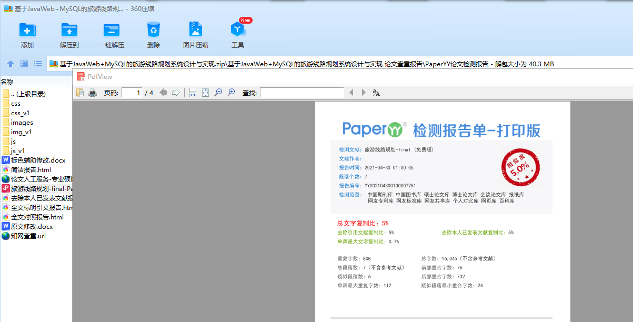Select the css_v1 folder
Viewport: 633px width, 322px height.
pyautogui.click(x=16, y=113)
